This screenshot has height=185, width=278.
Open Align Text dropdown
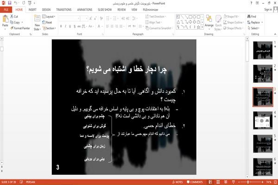click(153, 22)
